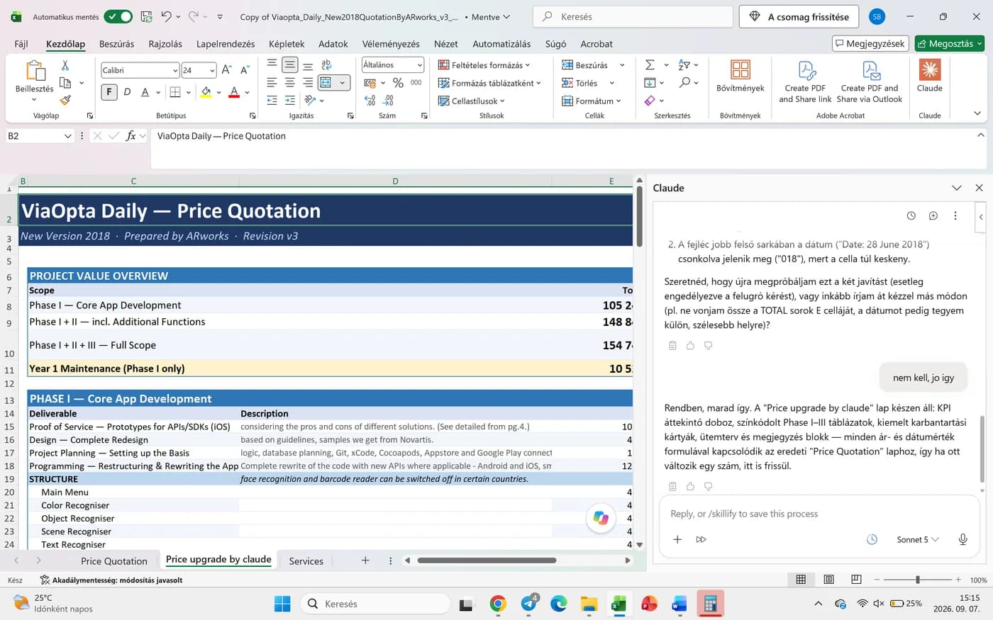Click Create PDF and Share via Outlook

click(x=870, y=81)
